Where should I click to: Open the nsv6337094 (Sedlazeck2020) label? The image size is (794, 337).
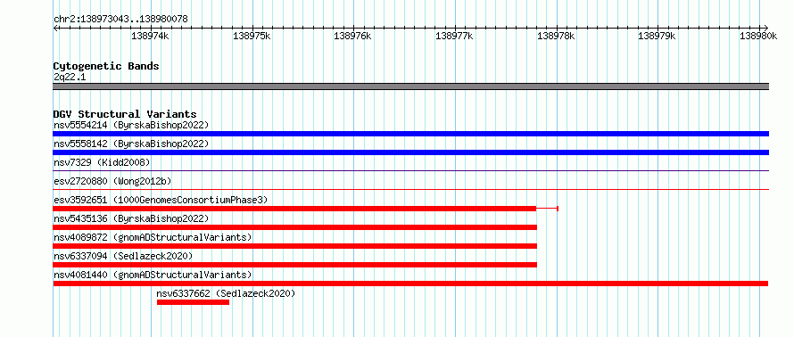(123, 256)
